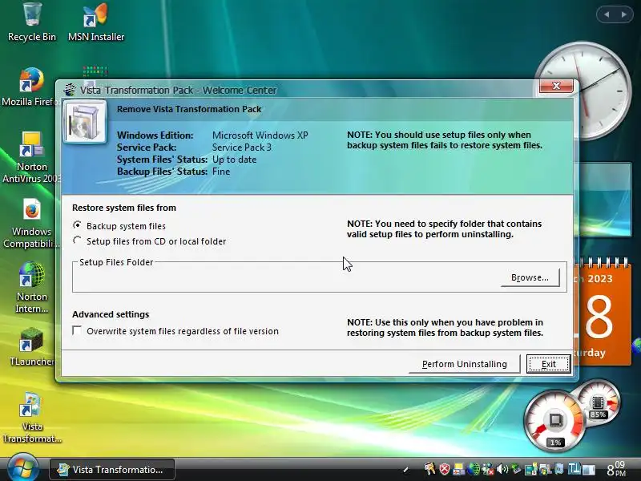The width and height of the screenshot is (641, 481).
Task: Open the Vista Transformation desktop shortcut
Action: [x=32, y=417]
